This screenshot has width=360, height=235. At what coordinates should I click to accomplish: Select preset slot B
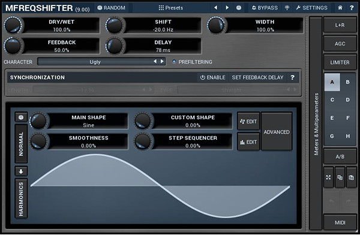pyautogui.click(x=348, y=82)
